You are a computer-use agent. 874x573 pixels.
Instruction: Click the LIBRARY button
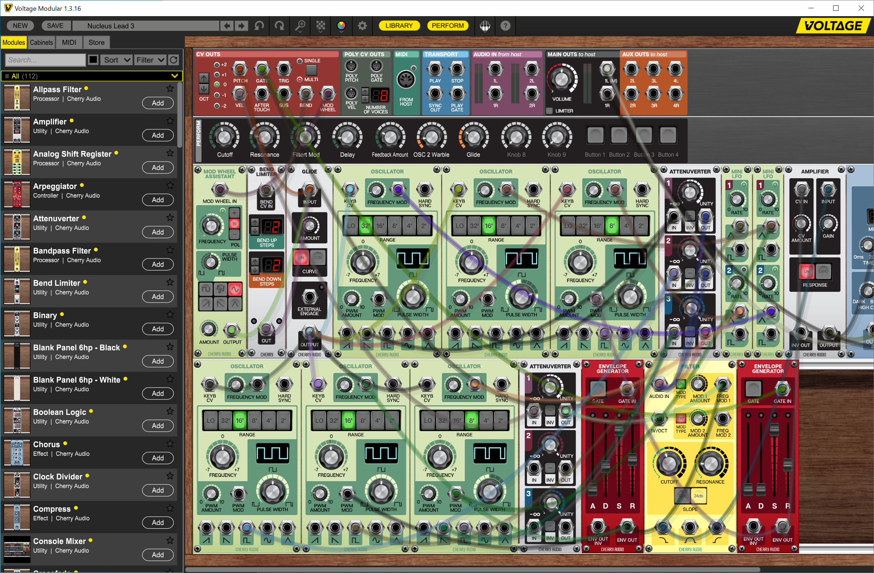[x=399, y=26]
